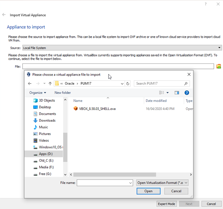This screenshot has width=223, height=209.
Task: Open Downloads in sidebar
Action: click(x=47, y=121)
